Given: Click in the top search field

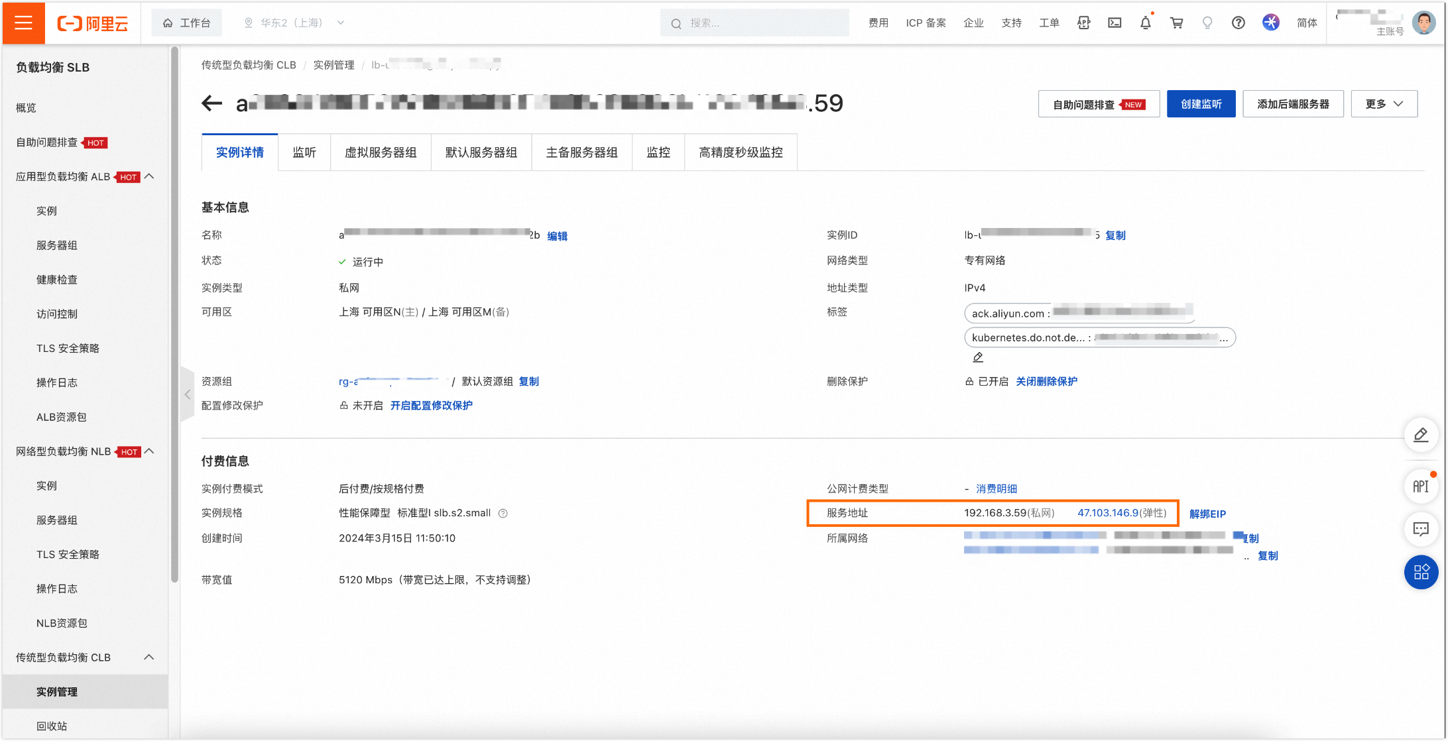Looking at the screenshot, I should point(754,23).
